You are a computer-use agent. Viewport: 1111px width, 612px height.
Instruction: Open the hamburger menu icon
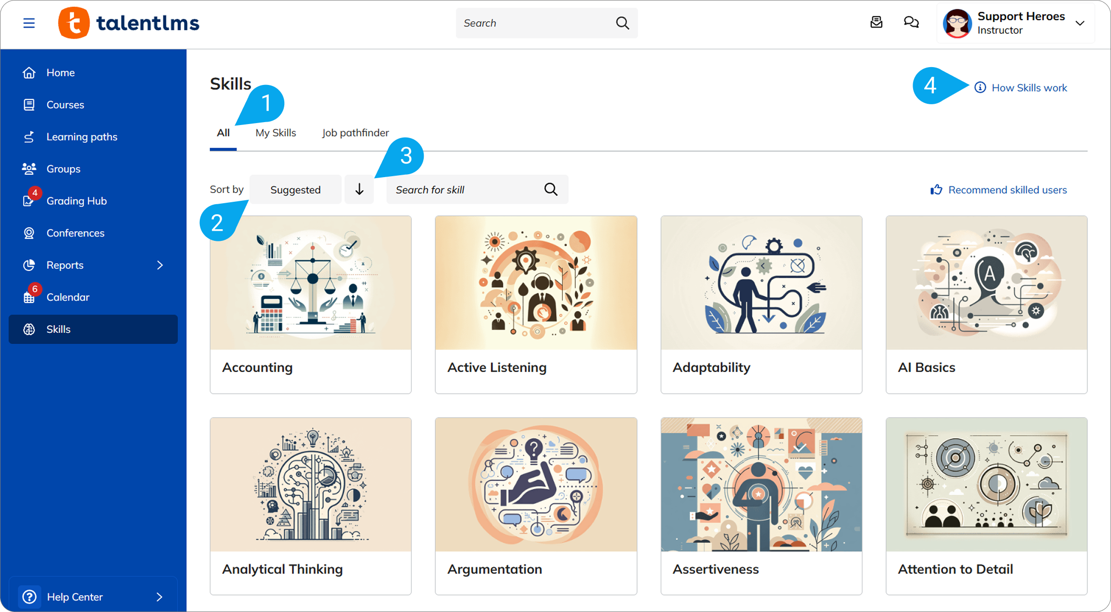point(29,23)
